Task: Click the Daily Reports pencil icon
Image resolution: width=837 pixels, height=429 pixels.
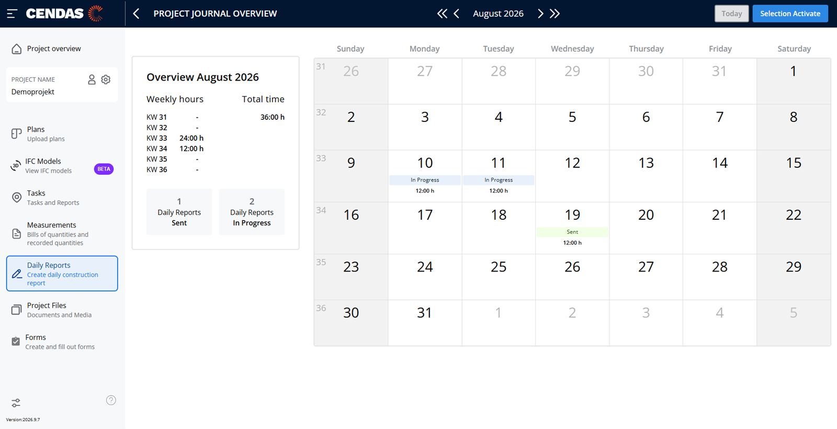Action: (17, 274)
